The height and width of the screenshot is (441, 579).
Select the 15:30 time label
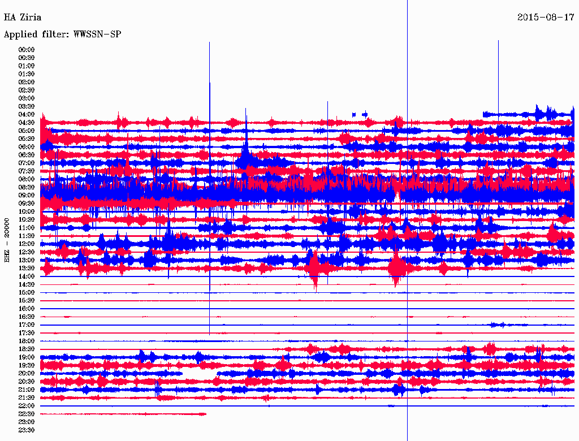27,301
